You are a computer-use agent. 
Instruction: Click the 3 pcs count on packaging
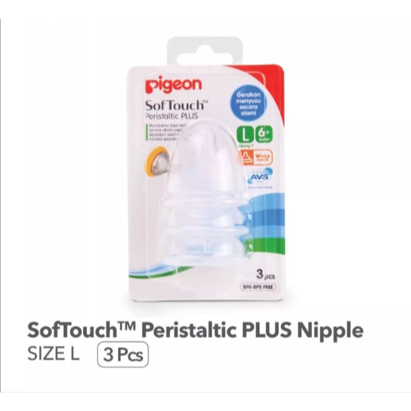click(x=266, y=275)
